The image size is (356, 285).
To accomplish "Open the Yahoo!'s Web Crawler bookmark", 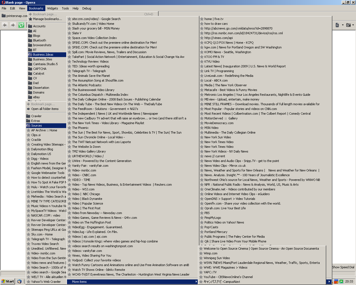I will click(x=46, y=282).
